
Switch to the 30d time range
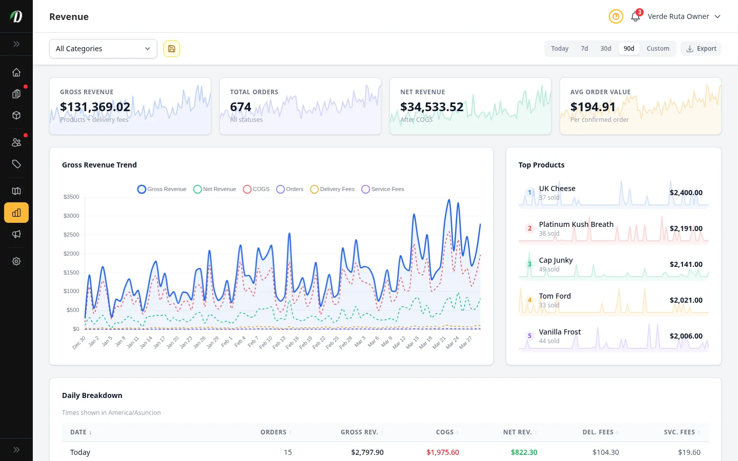pos(605,48)
